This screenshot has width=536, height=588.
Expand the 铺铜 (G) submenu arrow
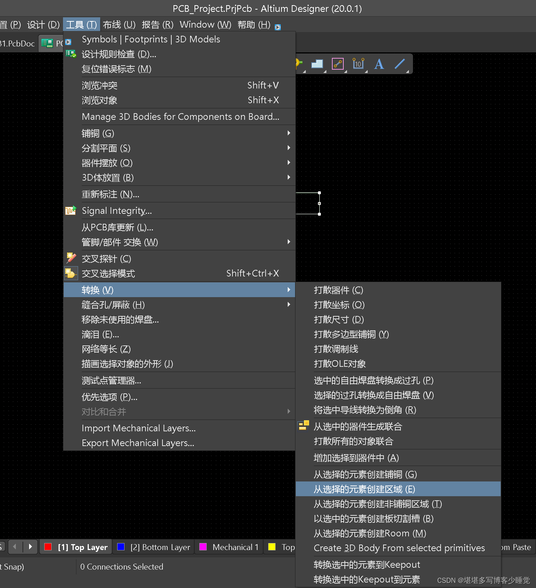[289, 133]
